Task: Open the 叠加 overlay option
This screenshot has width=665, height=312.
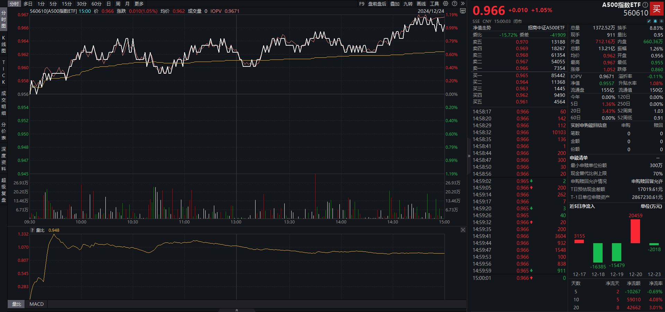Action: pos(395,4)
